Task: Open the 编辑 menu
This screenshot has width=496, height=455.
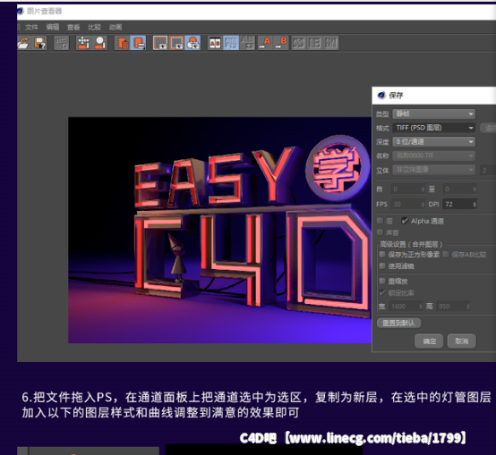Action: click(53, 27)
